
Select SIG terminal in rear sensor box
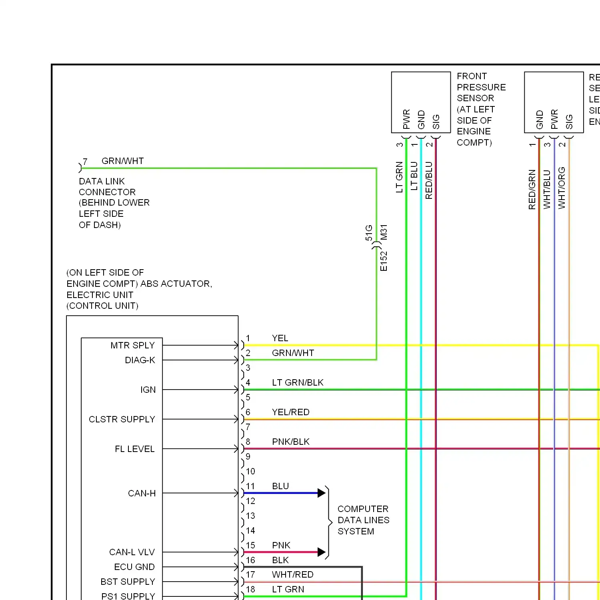569,122
